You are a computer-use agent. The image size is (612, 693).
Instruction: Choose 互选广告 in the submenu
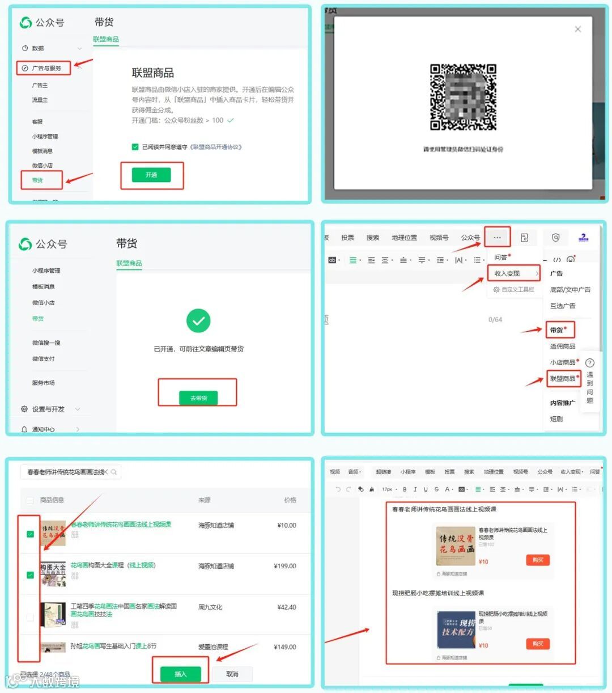[562, 306]
